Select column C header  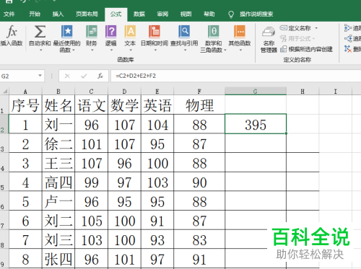click(91, 91)
